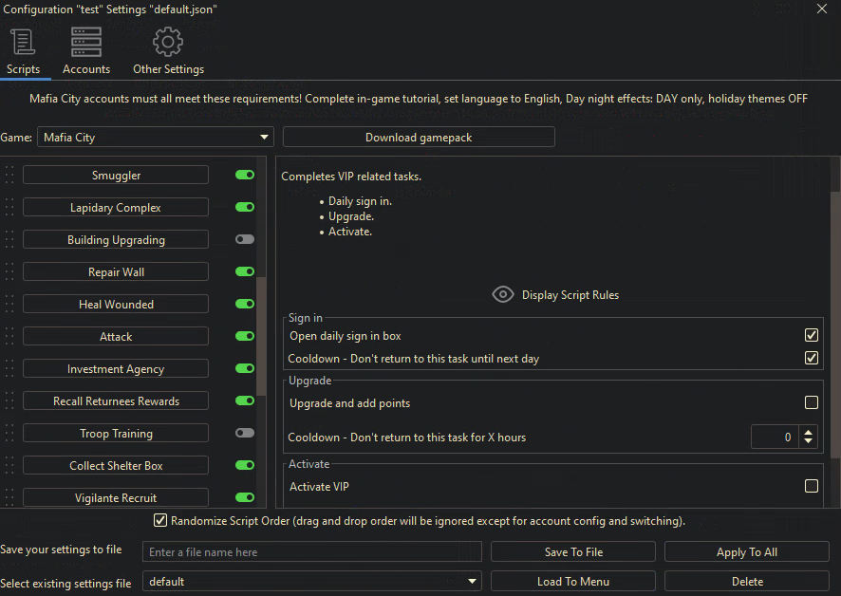Click drag handle dots next to Smuggler
This screenshot has width=841, height=596.
tap(9, 176)
